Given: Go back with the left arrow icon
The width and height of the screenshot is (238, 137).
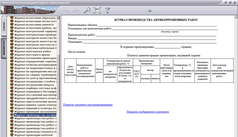Looking at the screenshot, I should 66,11.
